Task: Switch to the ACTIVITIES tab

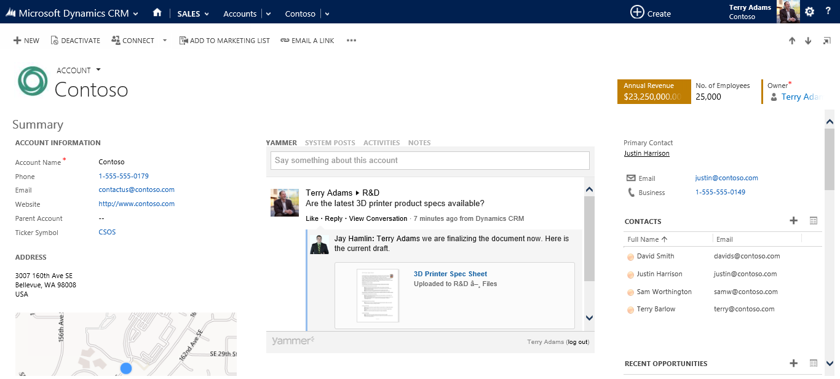Action: click(x=382, y=143)
